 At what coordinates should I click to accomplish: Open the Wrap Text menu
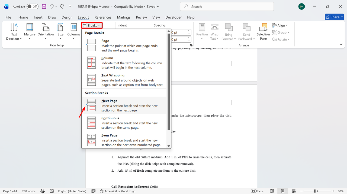point(214,32)
